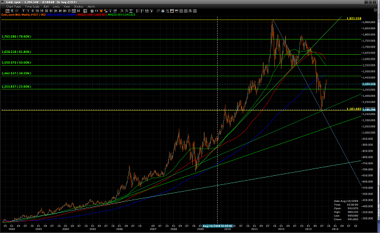
Task: Click the blue MVG 200 legend entry
Action: (61, 15)
